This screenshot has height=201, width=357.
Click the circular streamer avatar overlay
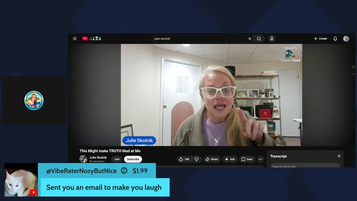tap(34, 100)
